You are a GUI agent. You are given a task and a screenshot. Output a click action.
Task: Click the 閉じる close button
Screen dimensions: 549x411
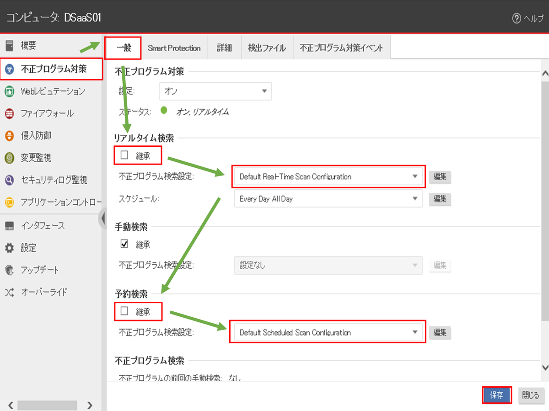530,395
